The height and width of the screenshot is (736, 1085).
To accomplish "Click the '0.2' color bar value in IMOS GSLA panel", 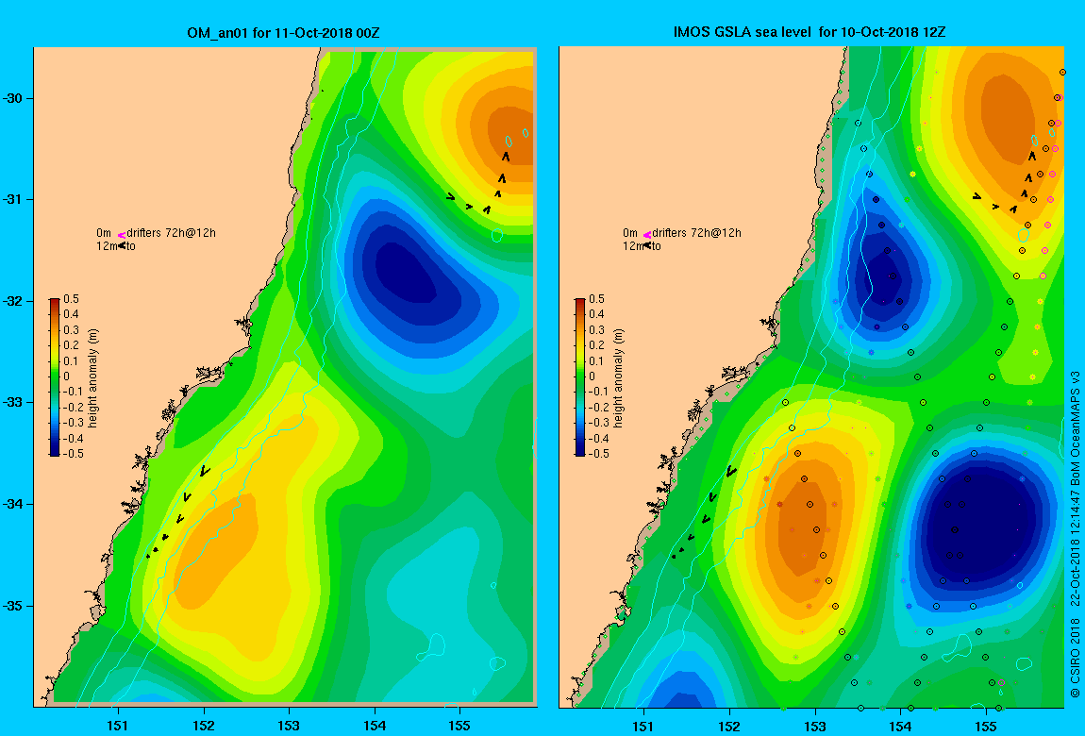I will point(596,345).
